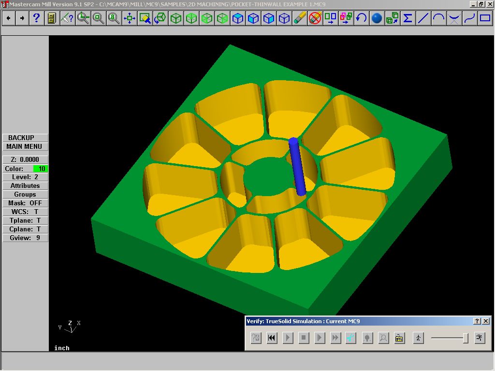495x371 pixels.
Task: Click the Fast forward button in Verify
Action: [x=335, y=338]
